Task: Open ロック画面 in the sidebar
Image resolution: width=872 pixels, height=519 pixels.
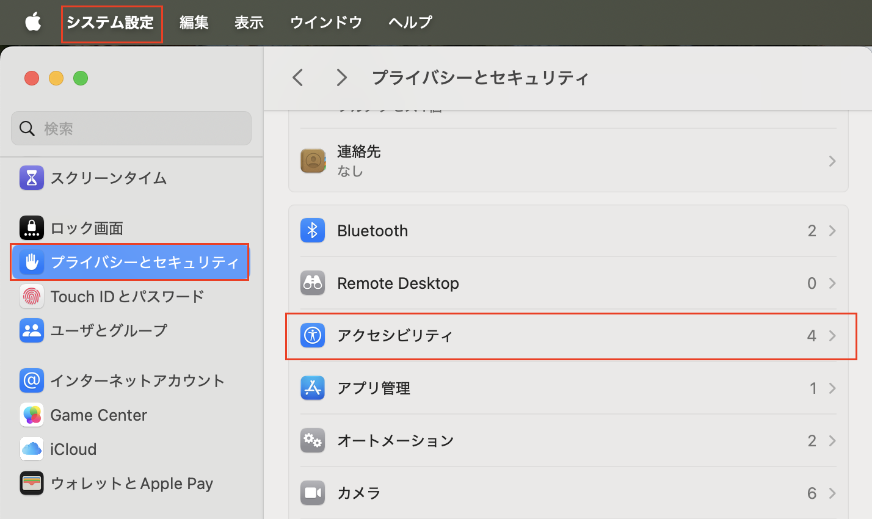Action: click(x=87, y=228)
